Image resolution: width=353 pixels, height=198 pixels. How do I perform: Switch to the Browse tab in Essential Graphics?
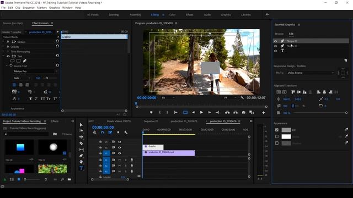click(279, 34)
